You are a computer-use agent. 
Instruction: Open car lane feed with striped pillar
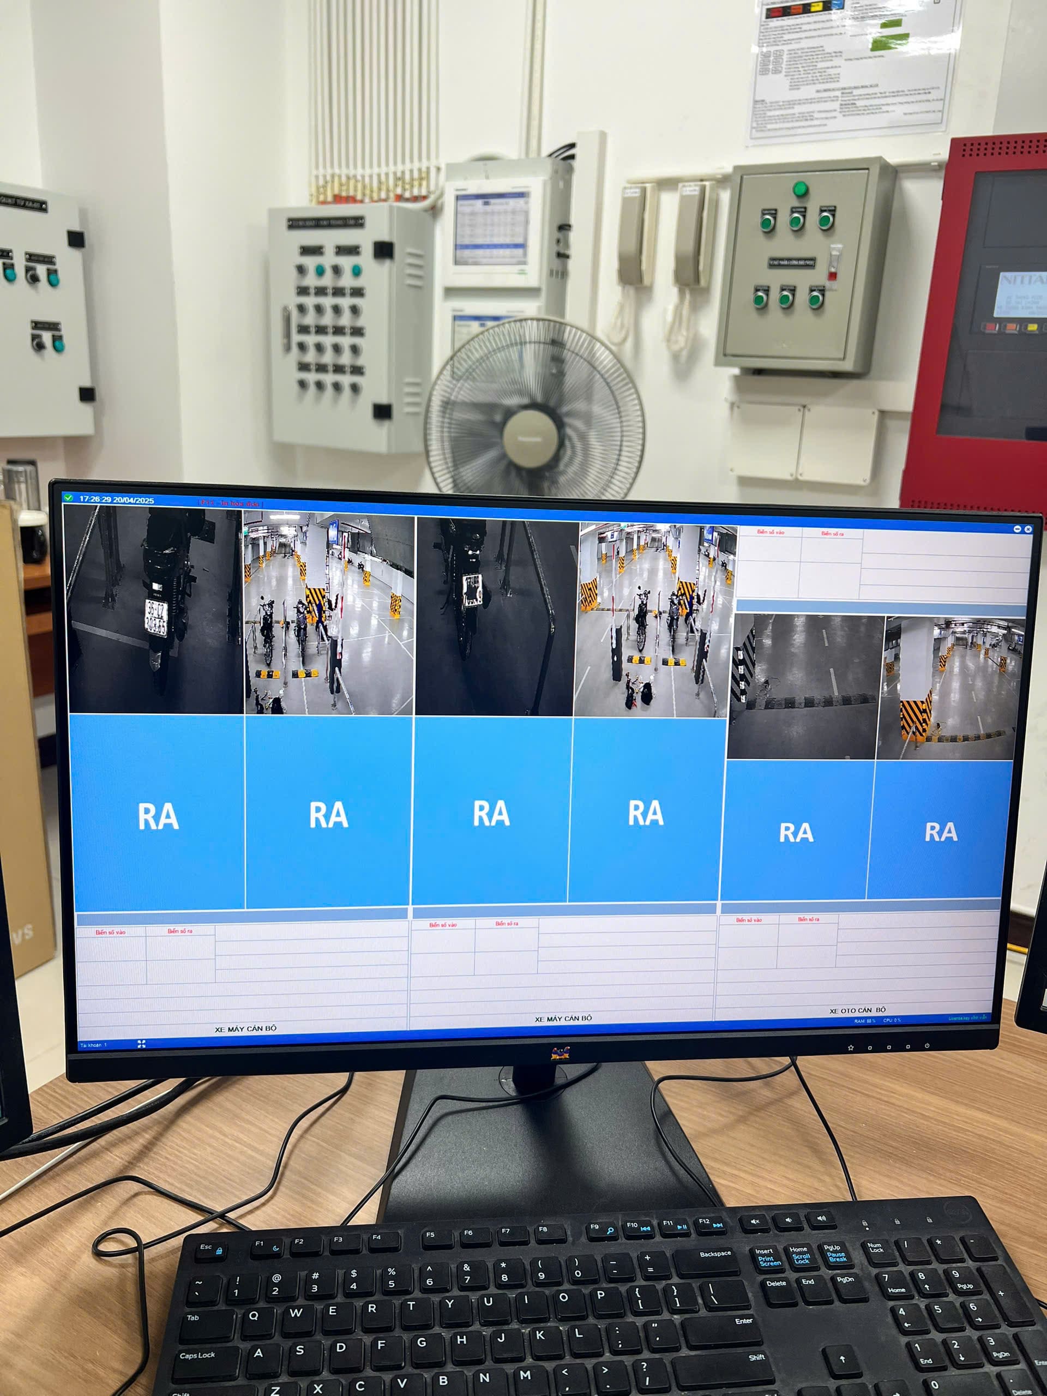coord(951,689)
